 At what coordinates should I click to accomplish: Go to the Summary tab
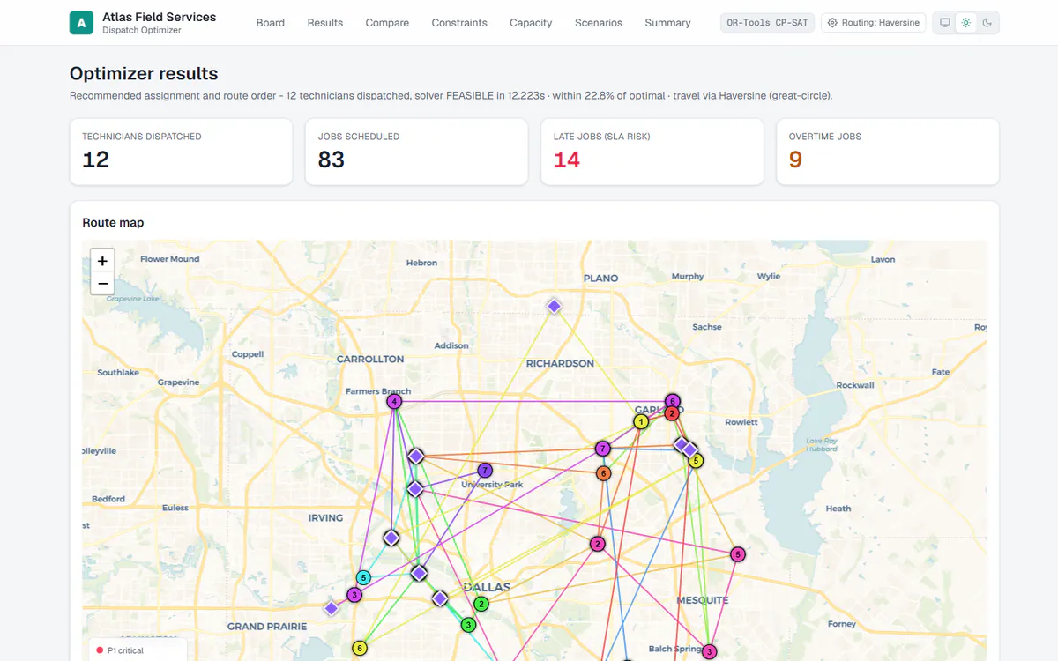tap(667, 23)
